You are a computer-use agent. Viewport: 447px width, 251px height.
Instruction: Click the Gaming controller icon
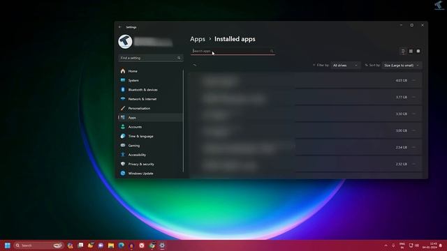[x=123, y=146]
